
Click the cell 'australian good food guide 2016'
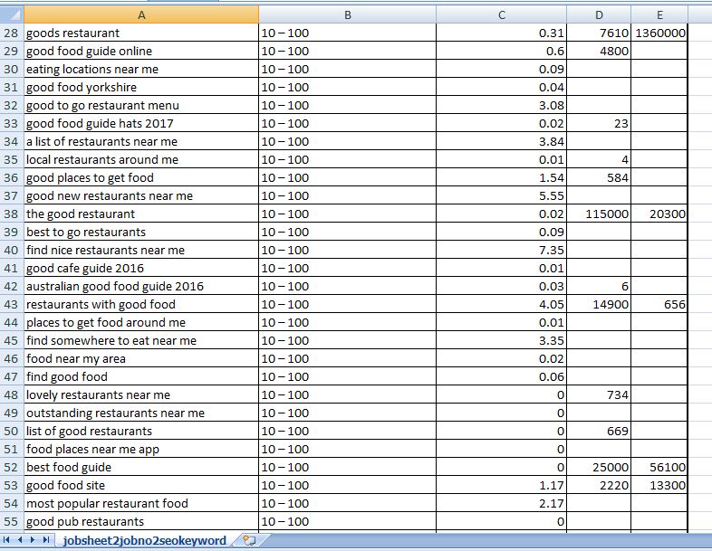[x=140, y=287]
